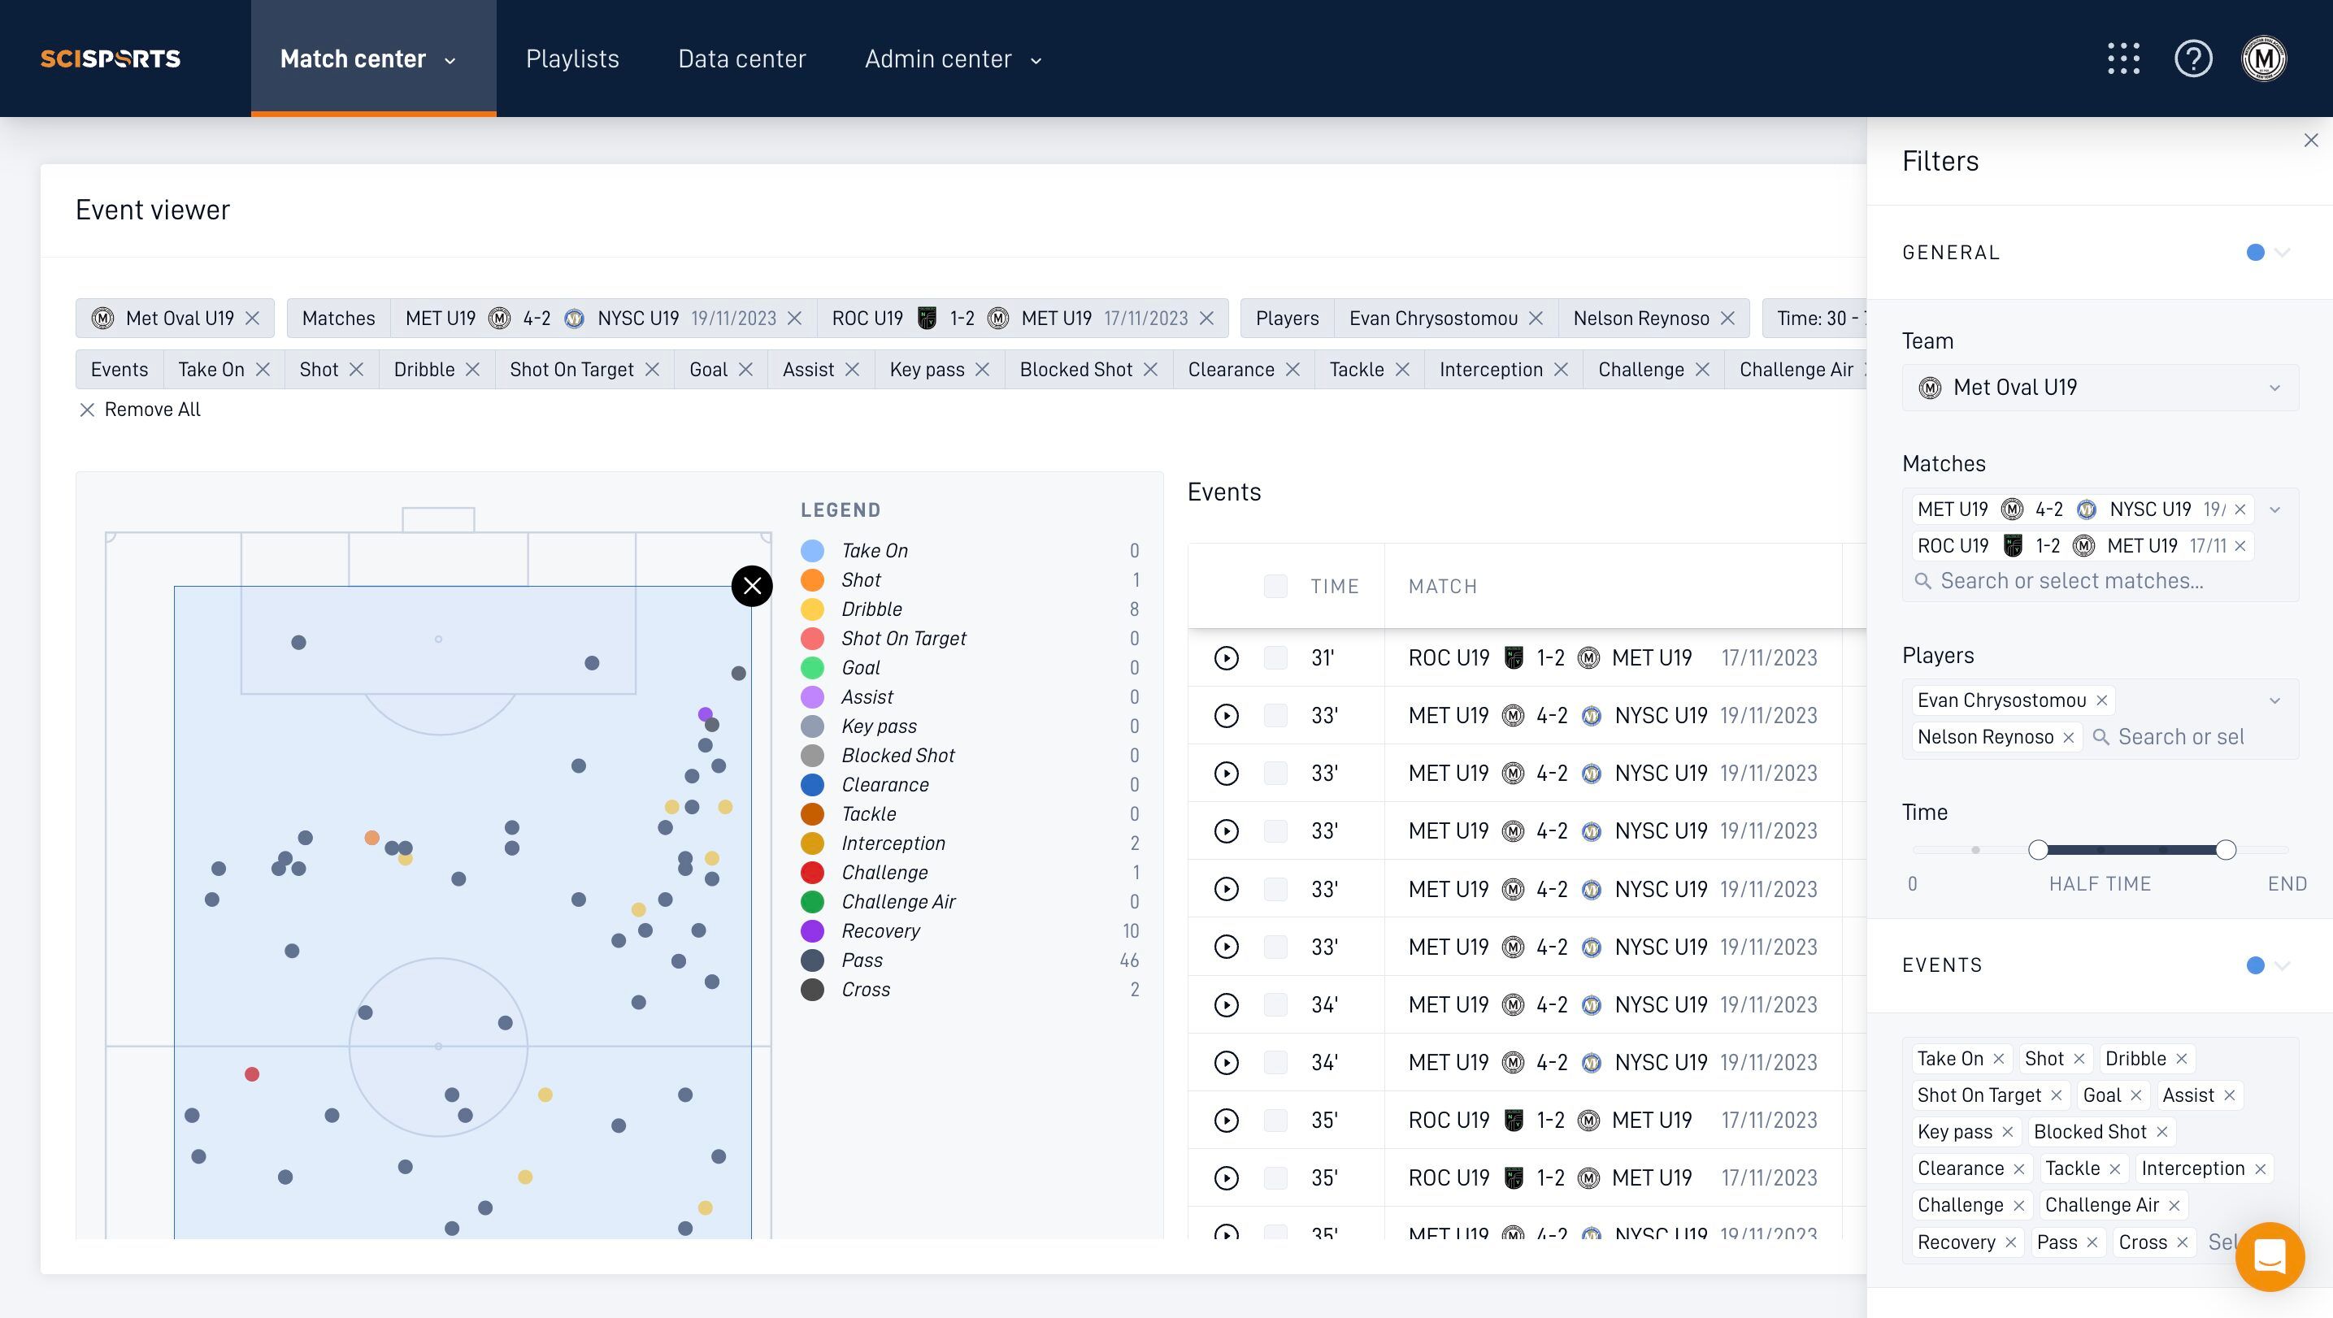Remove ROC U19 match in Filters panel
2333x1318 pixels.
[2240, 546]
